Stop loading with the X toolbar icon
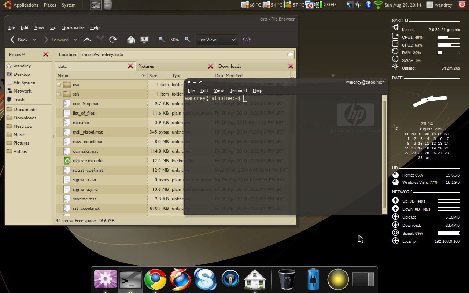469x293 pixels. [x=100, y=40]
